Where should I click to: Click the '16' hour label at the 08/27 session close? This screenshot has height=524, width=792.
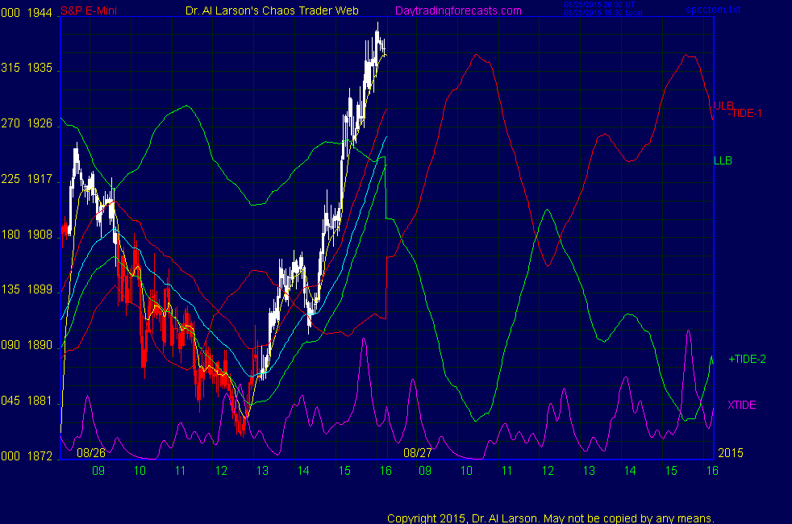(712, 471)
